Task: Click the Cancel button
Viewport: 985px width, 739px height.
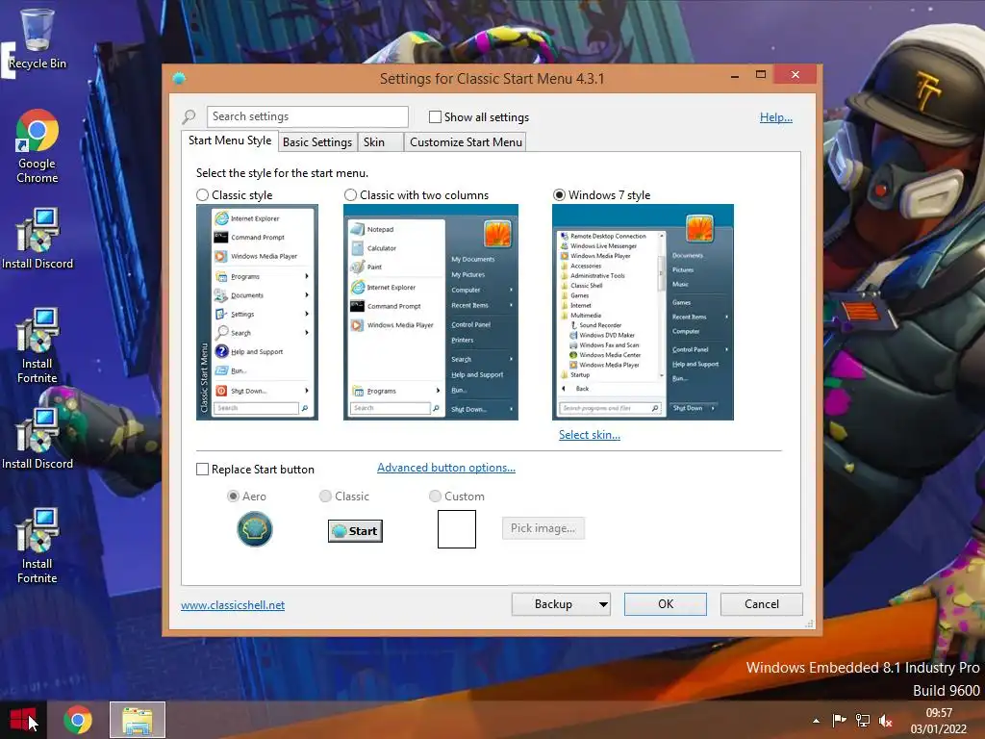Action: 762,604
